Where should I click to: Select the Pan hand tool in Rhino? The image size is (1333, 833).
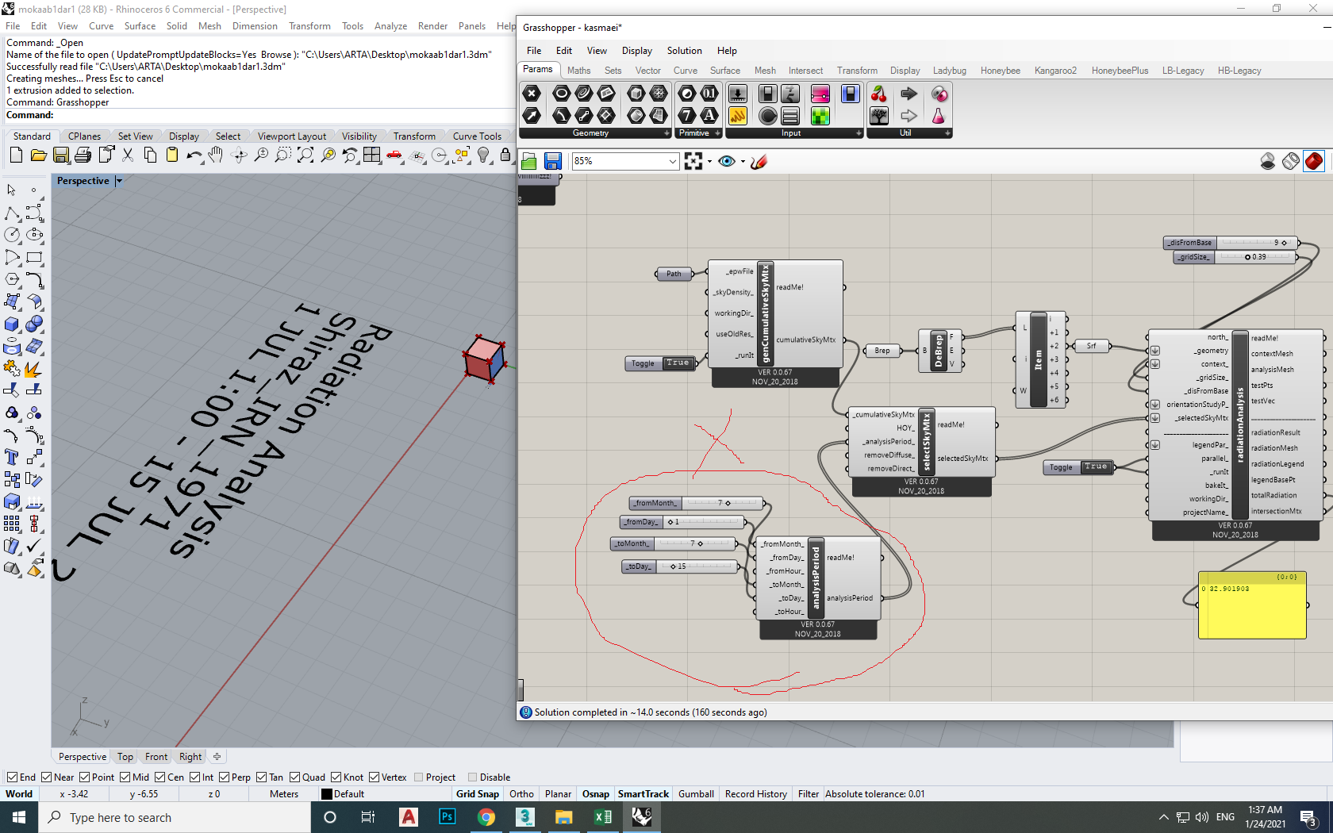tap(216, 155)
